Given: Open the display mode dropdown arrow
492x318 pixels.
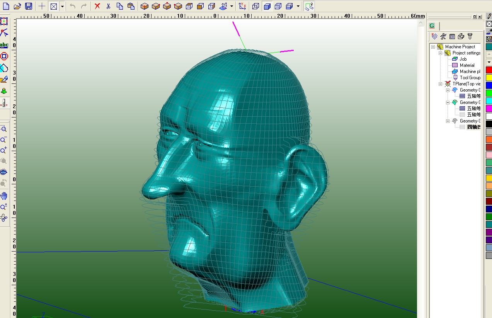Looking at the screenshot, I should (298, 6).
